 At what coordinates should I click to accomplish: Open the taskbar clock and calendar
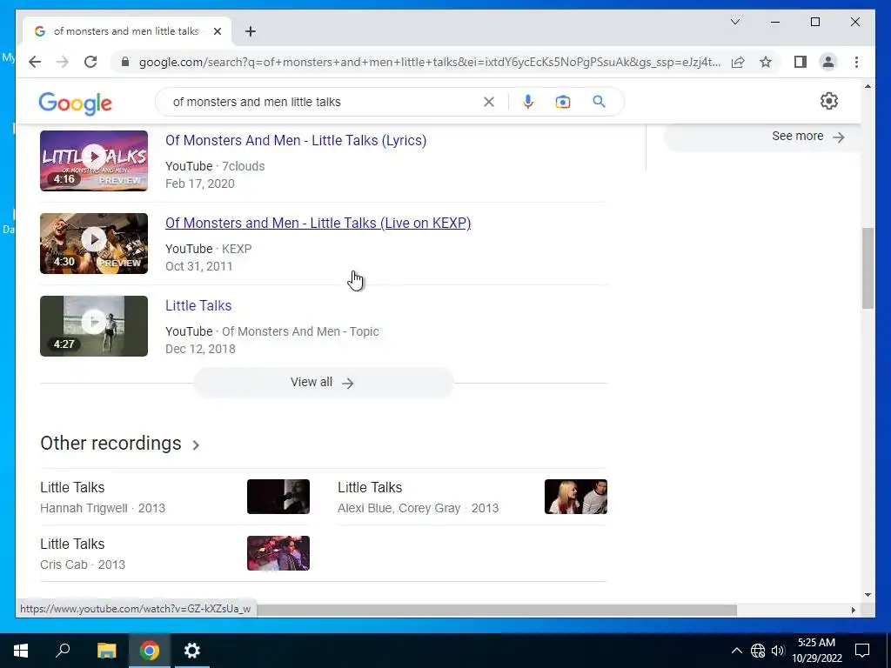coord(816,651)
